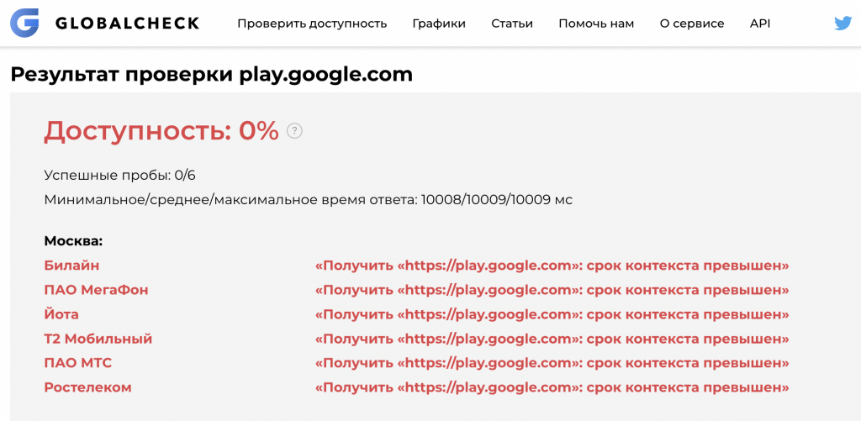
Task: Click the GLOBALCHECK brand name text
Action: (x=128, y=24)
